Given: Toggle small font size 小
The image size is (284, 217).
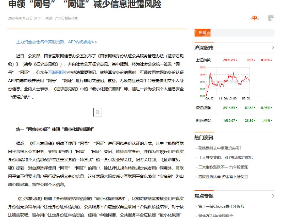Looking at the screenshot, I should point(250,18).
